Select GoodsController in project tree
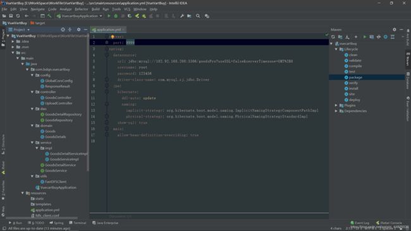411x231 pixels. tap(58, 98)
